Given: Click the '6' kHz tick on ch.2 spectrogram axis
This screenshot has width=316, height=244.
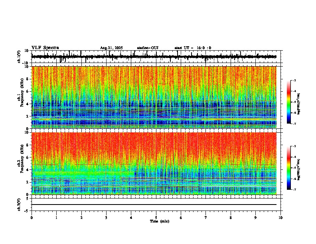Looking at the screenshot, I should coord(28,157).
